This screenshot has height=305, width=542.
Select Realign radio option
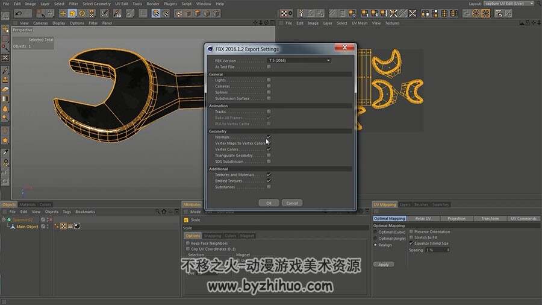pos(375,245)
